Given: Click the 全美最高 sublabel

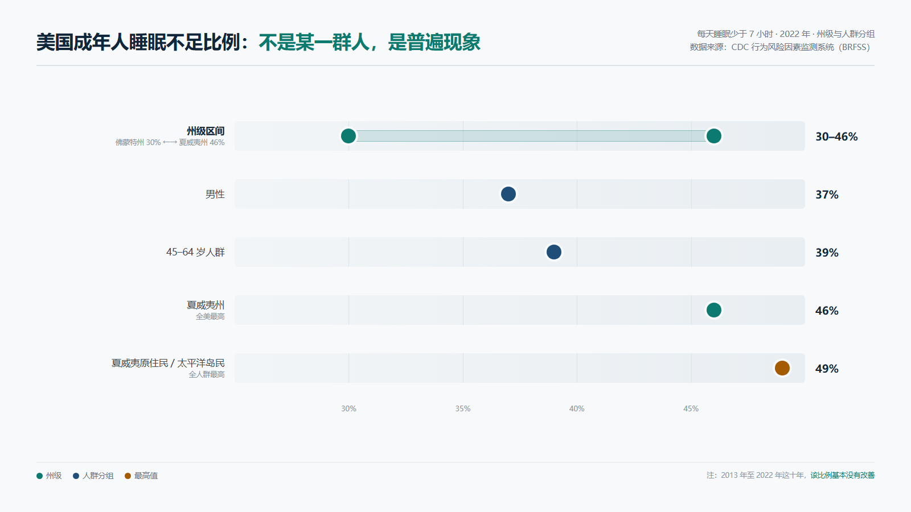Looking at the screenshot, I should pos(211,316).
